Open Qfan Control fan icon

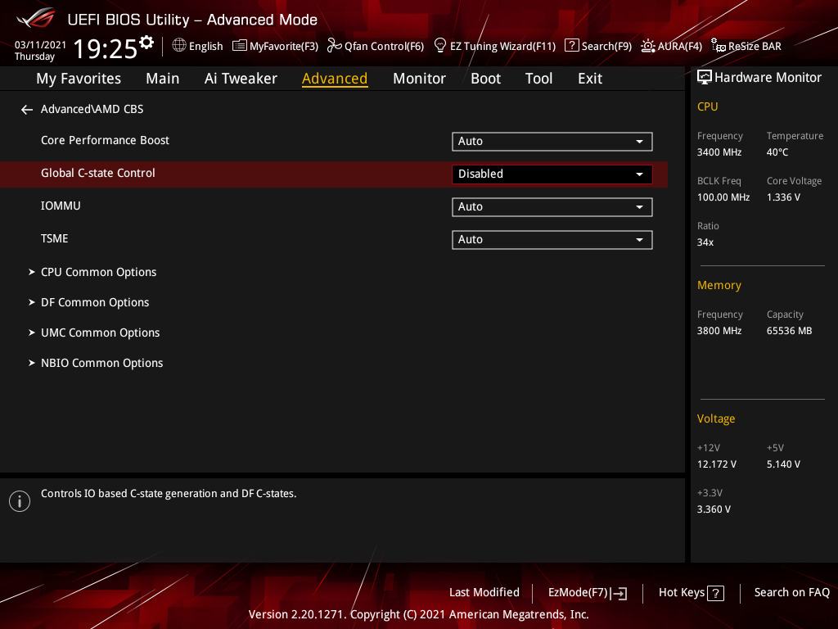[x=334, y=46]
